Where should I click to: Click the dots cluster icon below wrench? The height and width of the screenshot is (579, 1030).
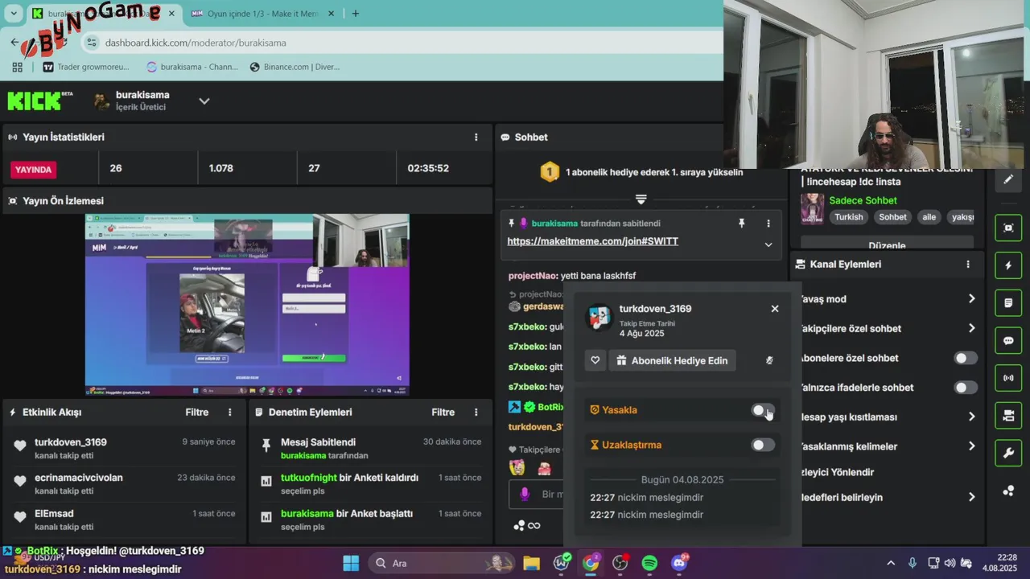(1008, 491)
